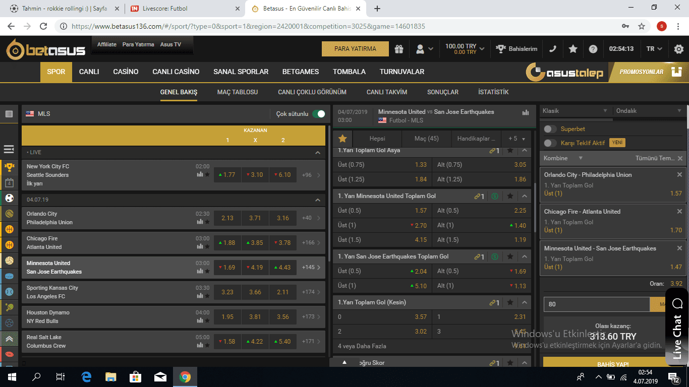
Task: Go to the CANLI section
Action: pos(89,72)
